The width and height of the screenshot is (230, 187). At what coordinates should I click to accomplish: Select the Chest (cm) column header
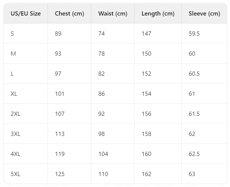tap(69, 14)
